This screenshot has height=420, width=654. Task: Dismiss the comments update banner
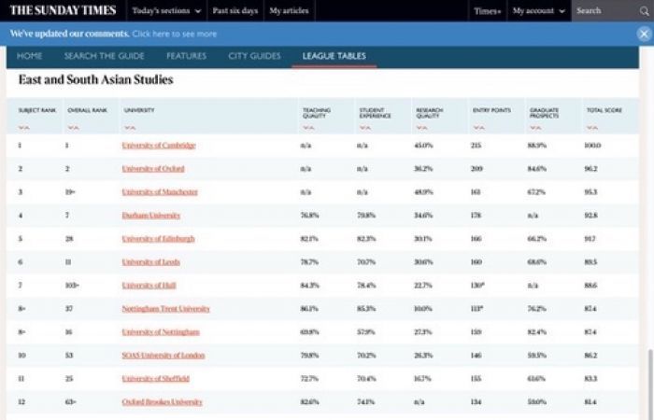click(x=643, y=34)
